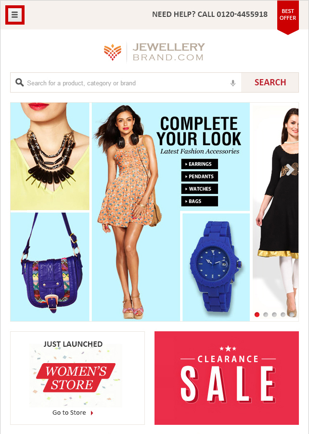Open the Clearance Sale banner
Image resolution: width=309 pixels, height=434 pixels.
click(226, 378)
